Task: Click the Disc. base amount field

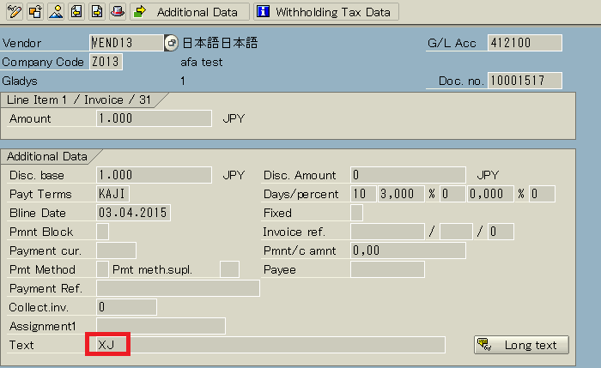Action: tap(154, 175)
